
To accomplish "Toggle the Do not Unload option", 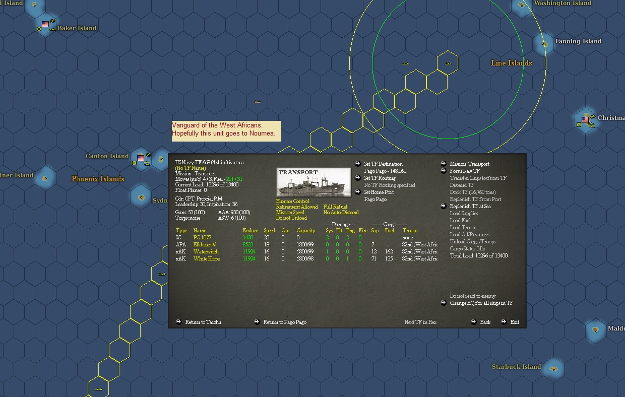I will [x=291, y=218].
